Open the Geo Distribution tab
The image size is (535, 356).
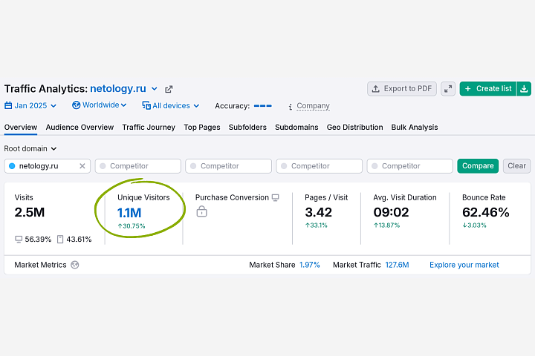355,127
